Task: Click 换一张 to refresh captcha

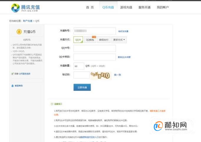Action: tap(117, 75)
